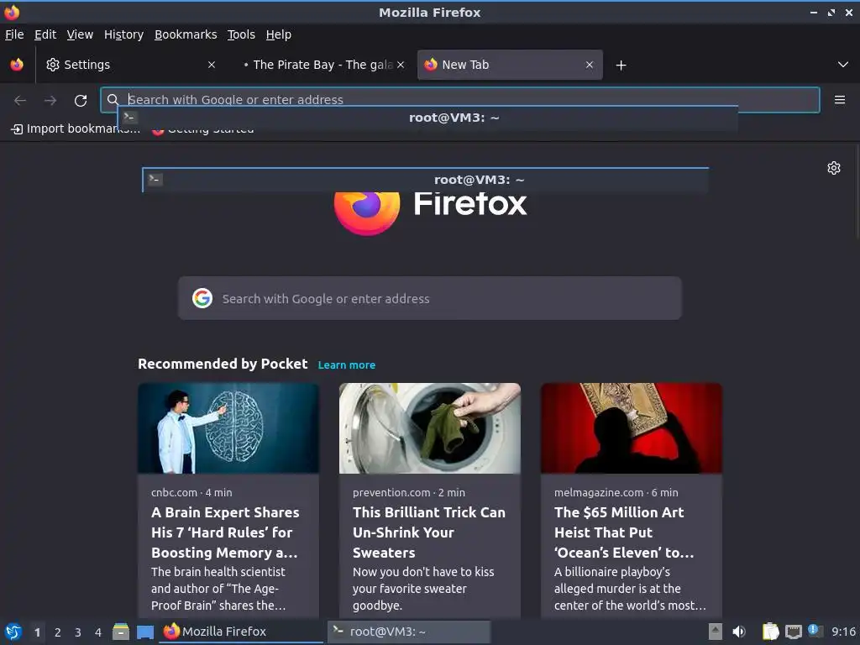Click 'prevention.com · 2 min' source text

(409, 492)
